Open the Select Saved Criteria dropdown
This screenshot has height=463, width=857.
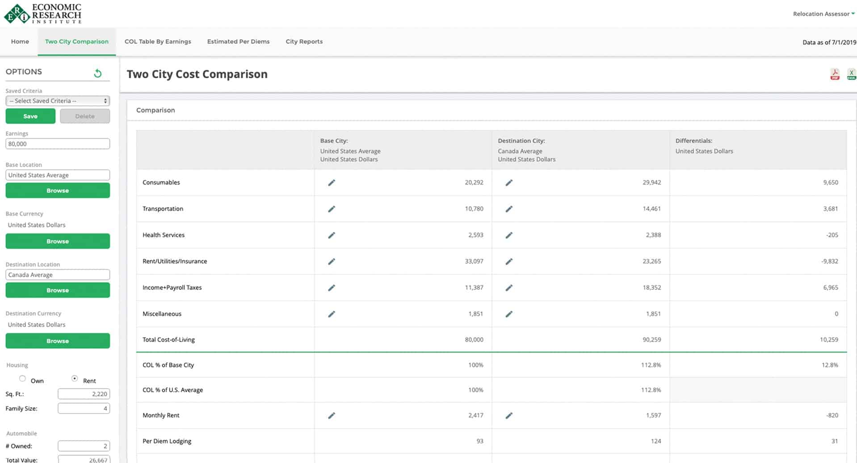[58, 101]
